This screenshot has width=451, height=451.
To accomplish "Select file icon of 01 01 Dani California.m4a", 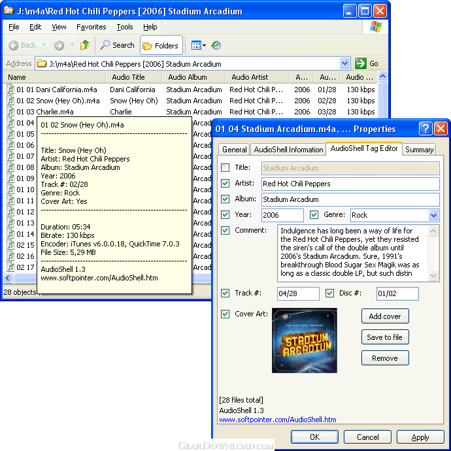I will click(x=10, y=90).
